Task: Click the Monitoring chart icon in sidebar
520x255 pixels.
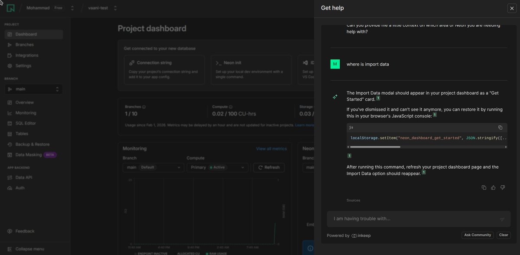Action: tap(10, 113)
